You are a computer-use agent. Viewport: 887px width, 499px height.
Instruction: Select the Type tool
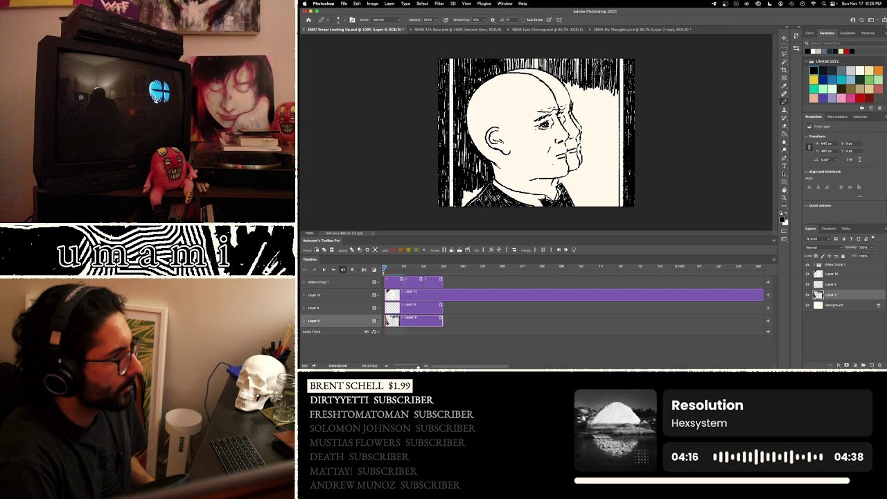(784, 166)
